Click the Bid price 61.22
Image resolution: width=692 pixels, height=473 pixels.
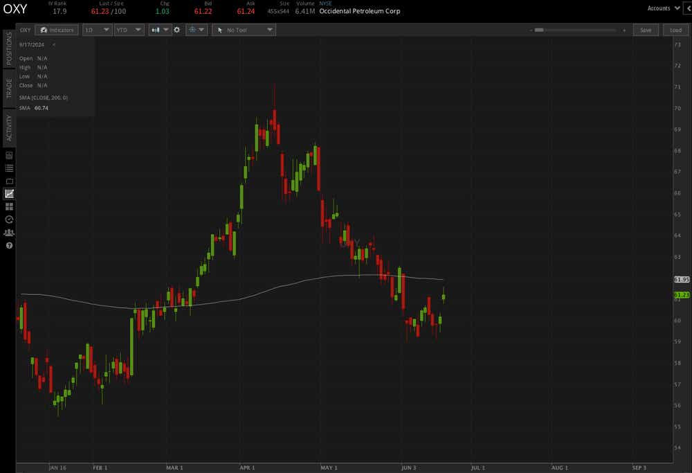pyautogui.click(x=203, y=12)
